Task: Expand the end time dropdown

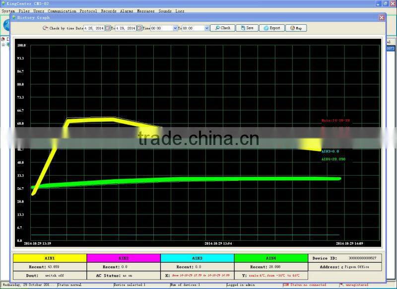Action: coord(207,28)
